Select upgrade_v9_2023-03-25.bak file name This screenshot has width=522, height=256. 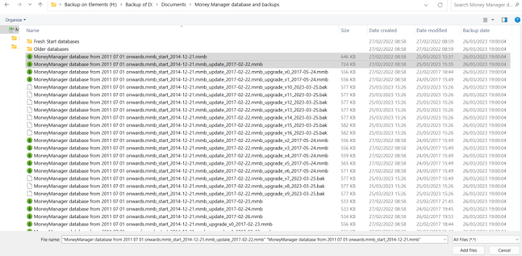(179, 193)
